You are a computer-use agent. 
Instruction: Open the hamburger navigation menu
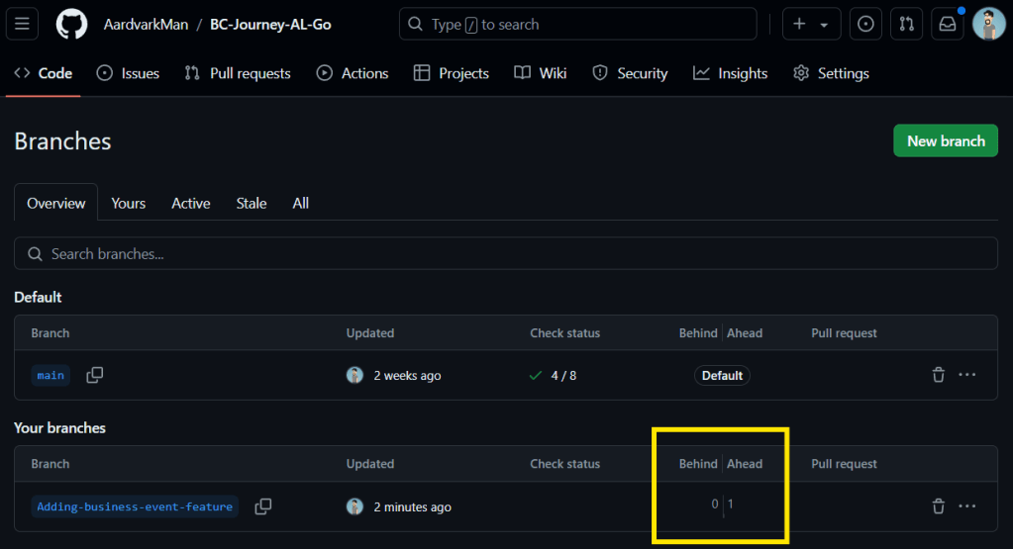(x=23, y=24)
